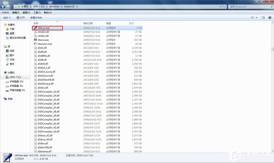
Task: Click the forward navigation arrow
Action: tap(8, 7)
